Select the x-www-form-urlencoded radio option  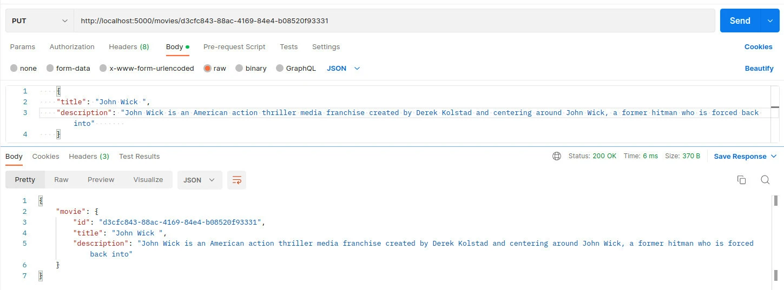[103, 69]
